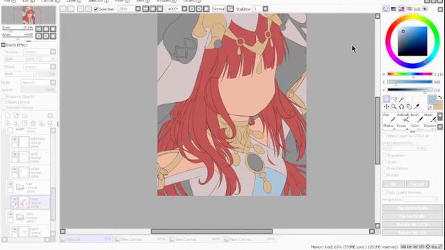Open the Layer menu
445x250 pixels.
tap(73, 1)
